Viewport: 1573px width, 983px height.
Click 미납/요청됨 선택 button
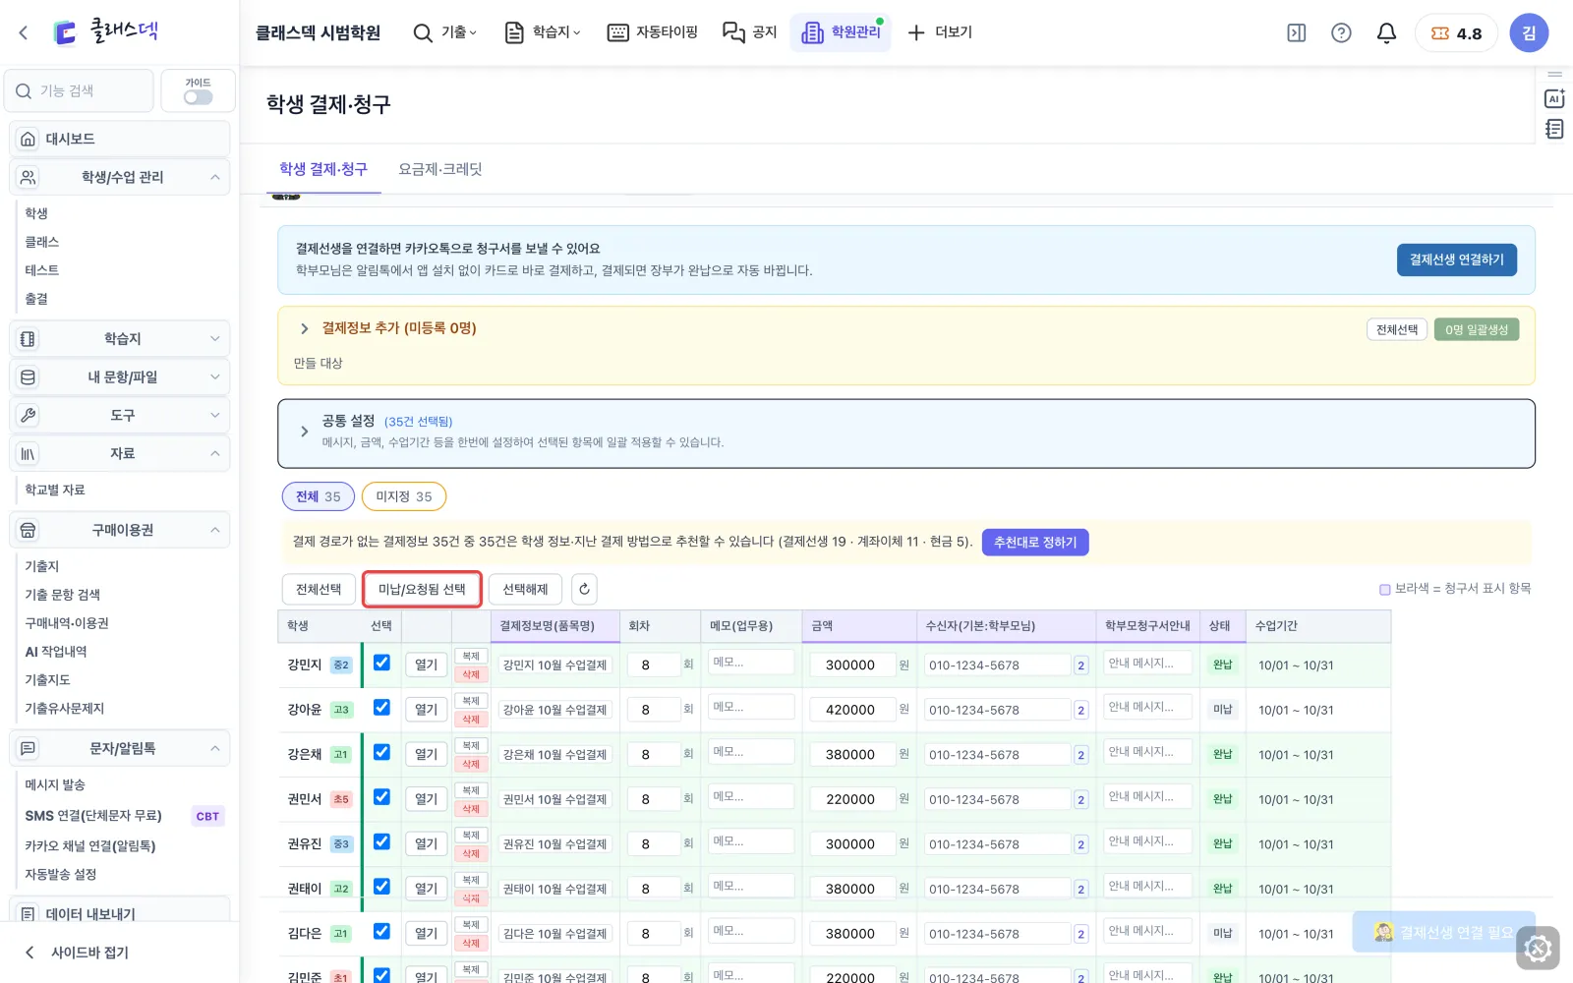click(x=422, y=589)
